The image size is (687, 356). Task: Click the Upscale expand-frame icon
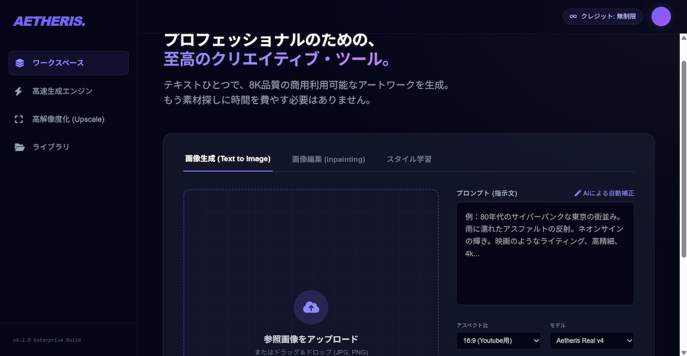point(19,119)
